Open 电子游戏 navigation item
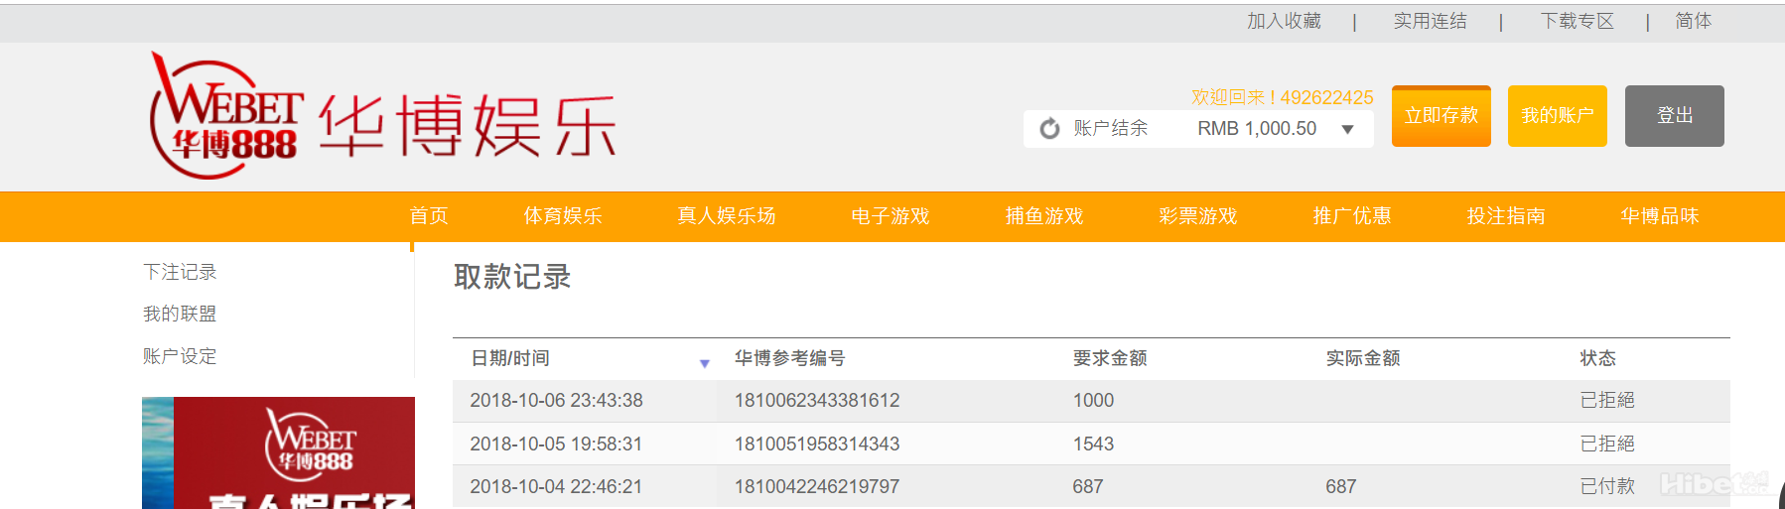 coord(891,216)
